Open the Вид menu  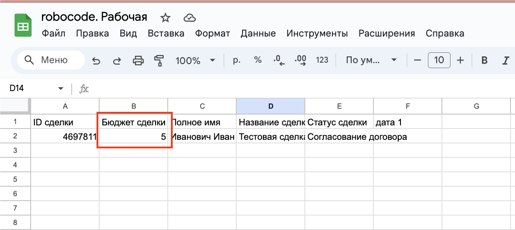[129, 33]
